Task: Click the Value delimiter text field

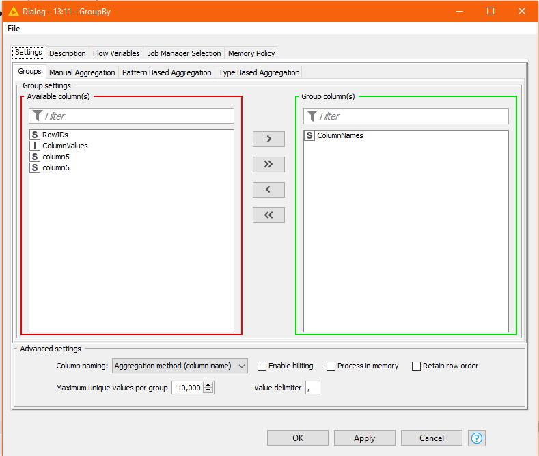Action: coord(313,388)
